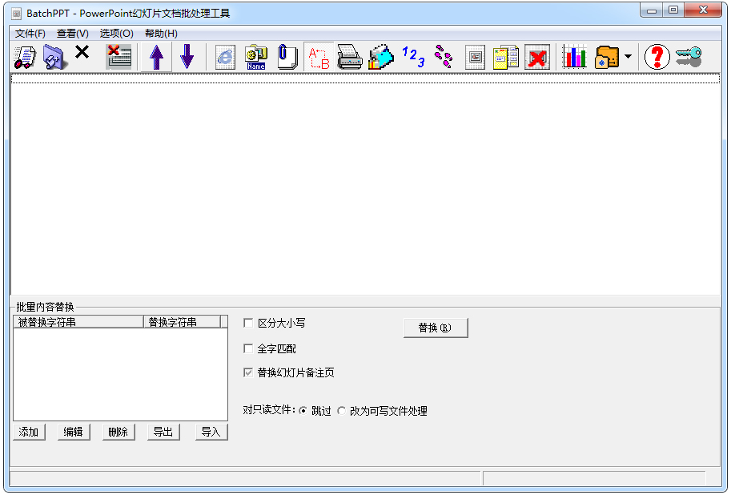Open the 文件(F) menu
731x495 pixels.
click(30, 34)
